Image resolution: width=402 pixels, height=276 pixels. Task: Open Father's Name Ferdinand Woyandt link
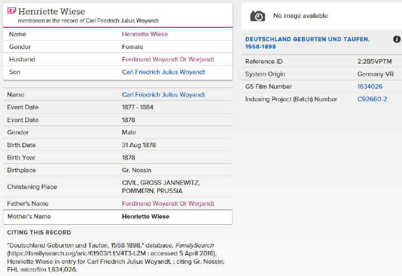168,204
